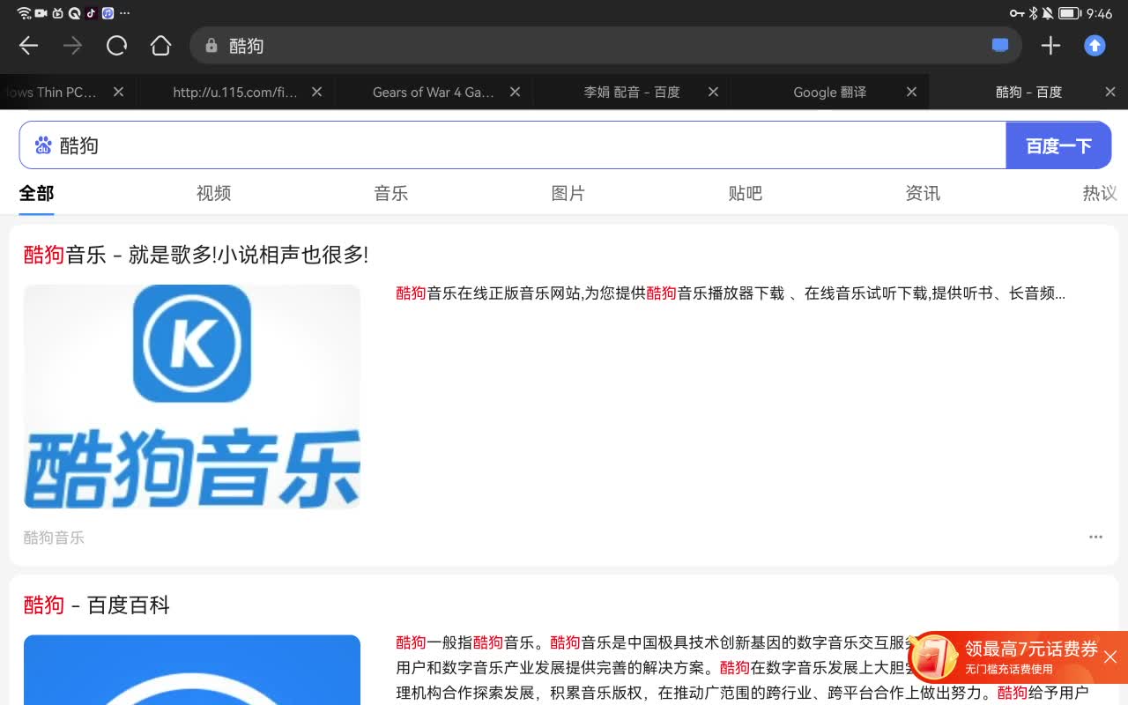Click the browser forward arrow
Screen dimensions: 1128x705
[73, 45]
